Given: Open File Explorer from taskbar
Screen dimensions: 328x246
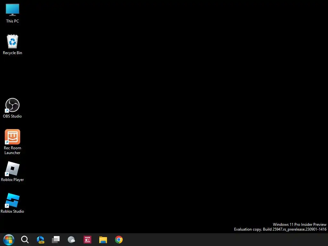Looking at the screenshot, I should pyautogui.click(x=103, y=240).
